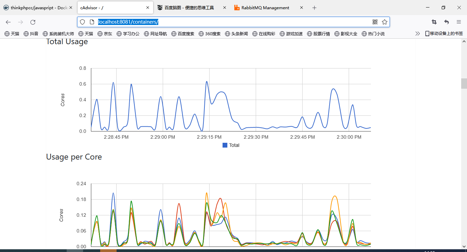Click the Total legend label

[234, 145]
